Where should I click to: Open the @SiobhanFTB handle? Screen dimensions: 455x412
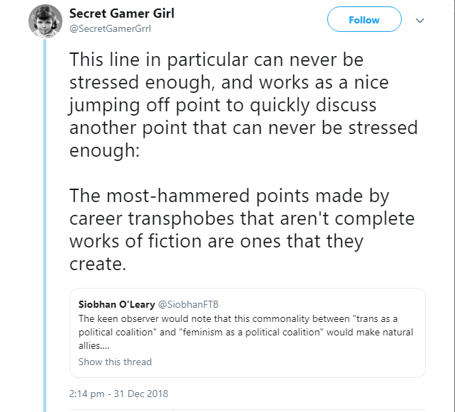click(x=188, y=304)
